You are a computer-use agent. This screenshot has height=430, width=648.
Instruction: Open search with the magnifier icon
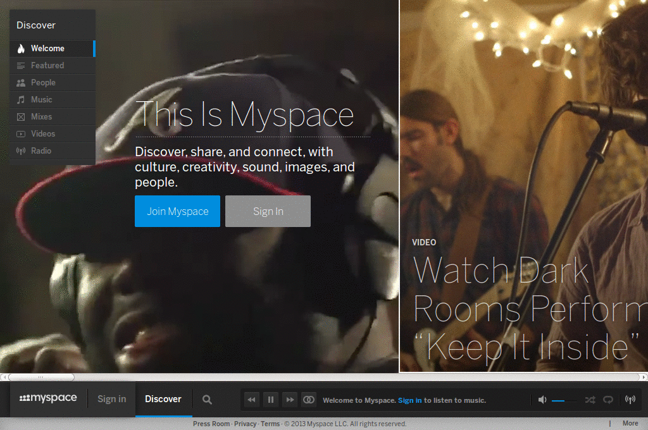pyautogui.click(x=207, y=400)
